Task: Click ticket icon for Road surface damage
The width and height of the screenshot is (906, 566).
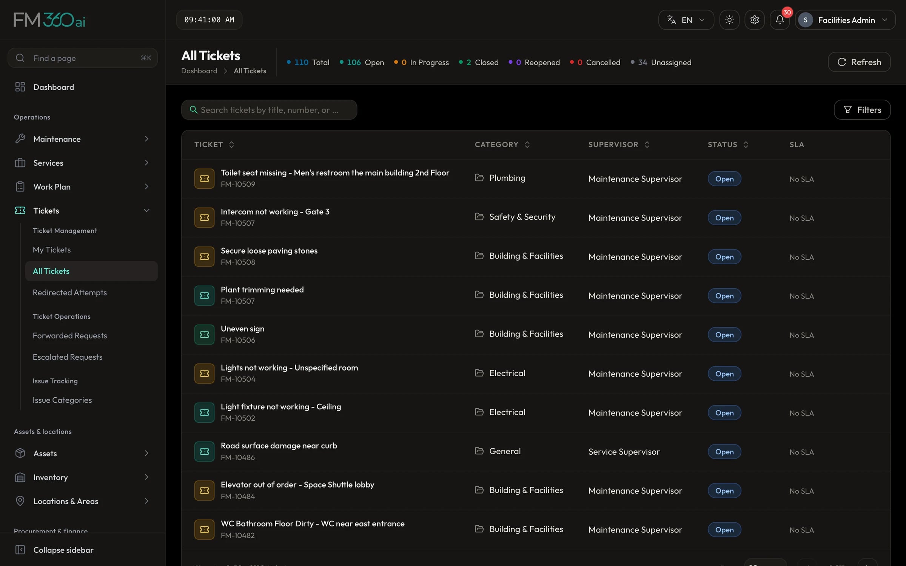Action: coord(204,452)
